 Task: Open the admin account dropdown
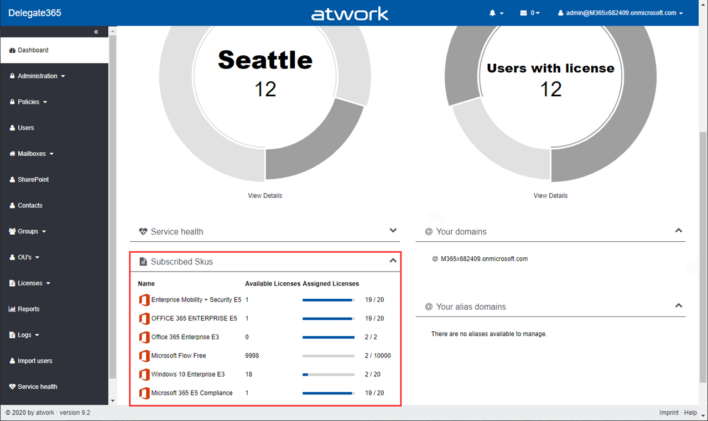pyautogui.click(x=621, y=13)
